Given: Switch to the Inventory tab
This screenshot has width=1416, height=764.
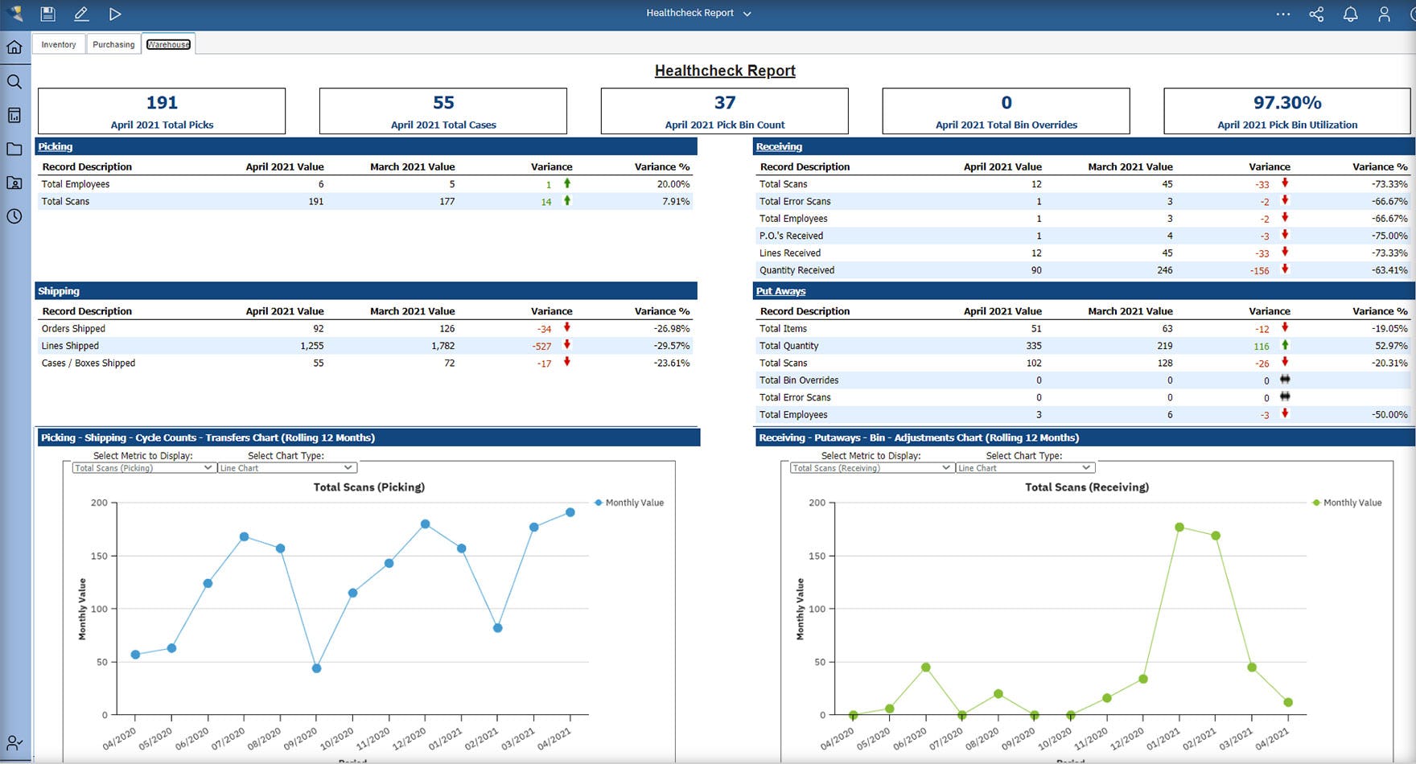Looking at the screenshot, I should click(x=58, y=44).
